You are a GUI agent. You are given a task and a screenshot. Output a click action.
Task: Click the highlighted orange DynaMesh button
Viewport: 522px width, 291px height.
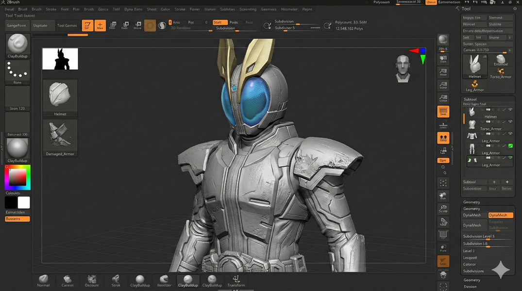click(500, 215)
